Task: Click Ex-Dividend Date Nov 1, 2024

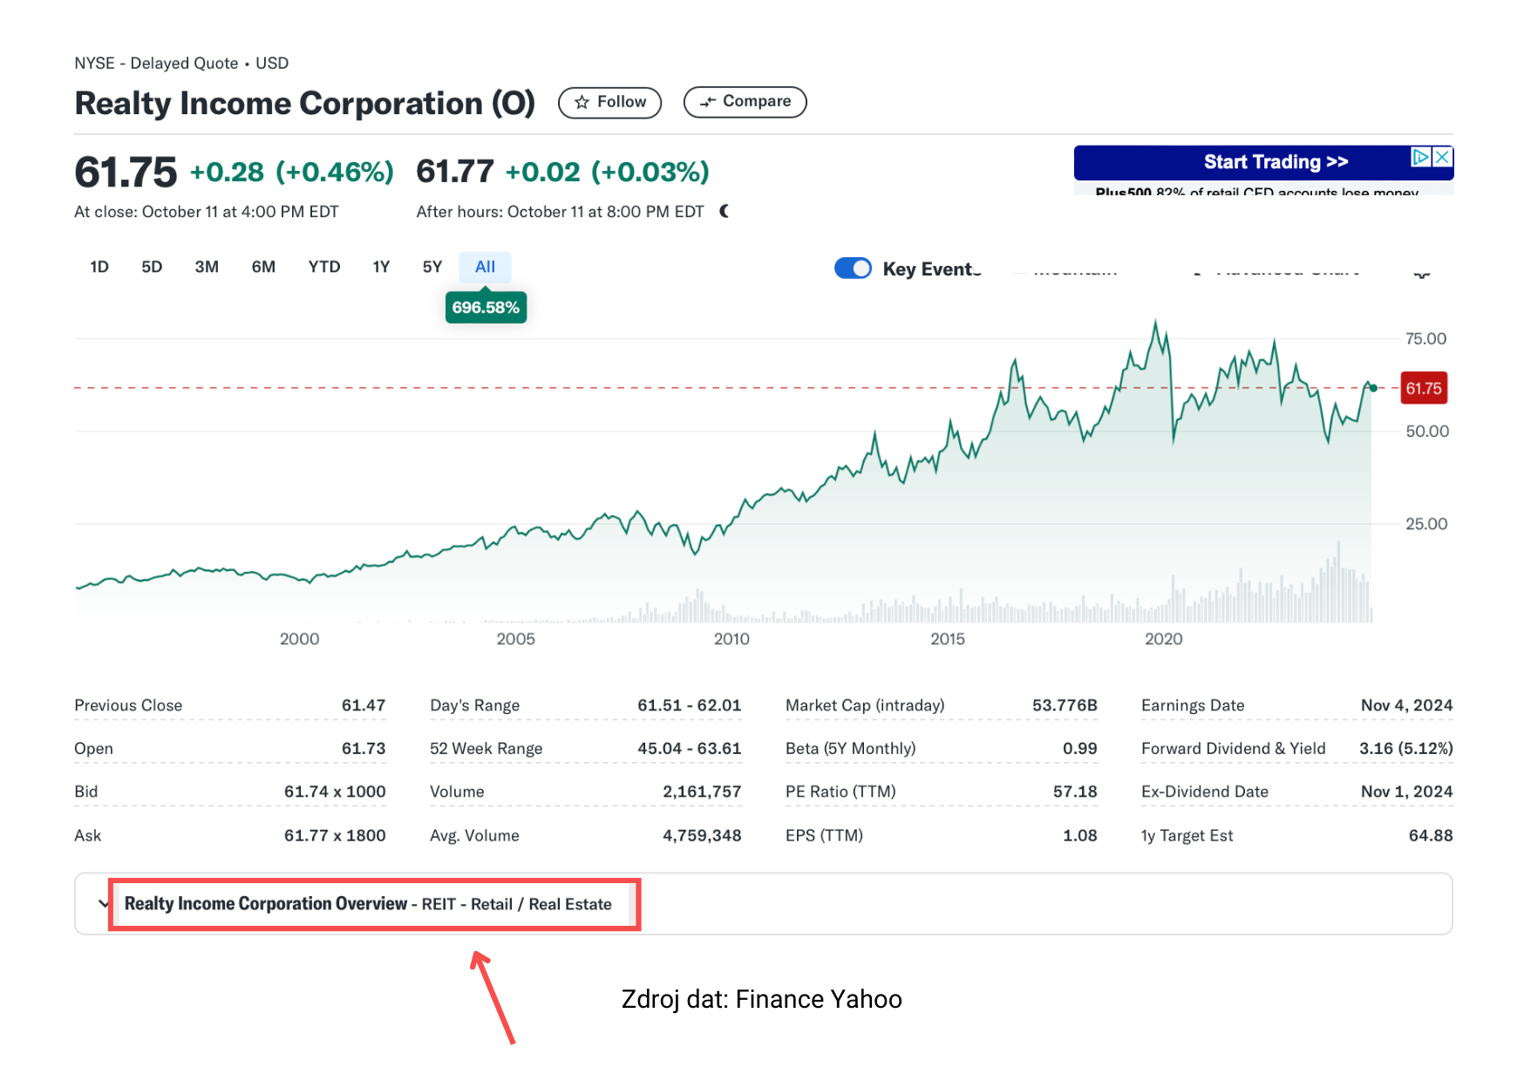Action: pos(1406,792)
